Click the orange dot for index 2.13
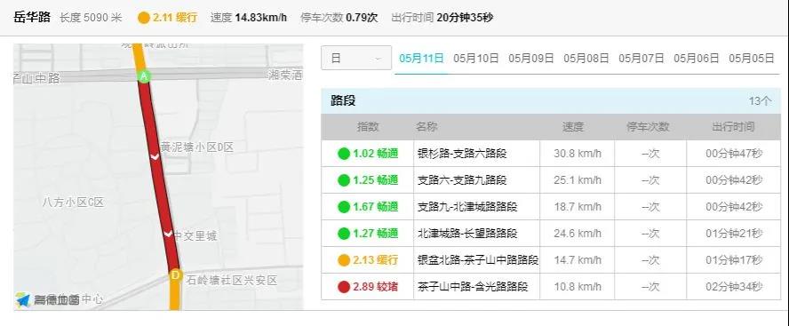This screenshot has height=326, width=789. click(x=344, y=260)
